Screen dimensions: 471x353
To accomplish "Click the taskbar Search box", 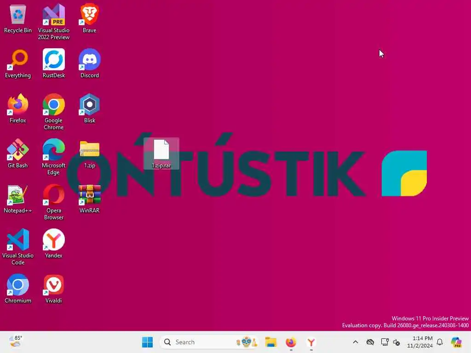I will 209,342.
